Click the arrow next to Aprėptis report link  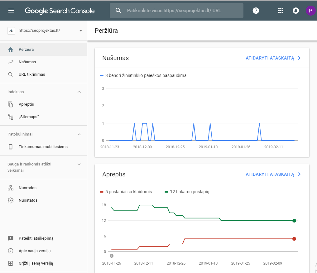coord(300,174)
